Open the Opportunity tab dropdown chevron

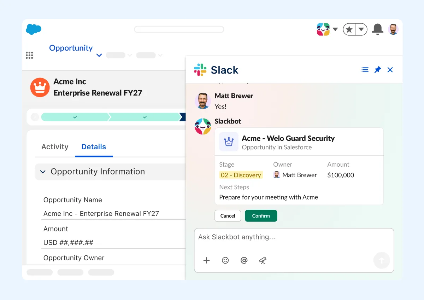coord(99,55)
